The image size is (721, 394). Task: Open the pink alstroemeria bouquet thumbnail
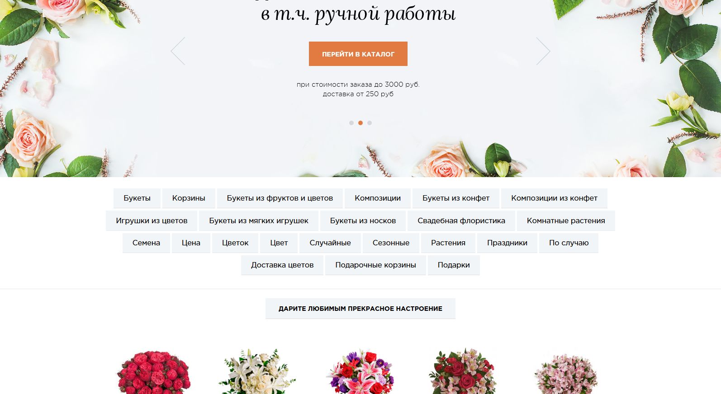[x=566, y=373]
